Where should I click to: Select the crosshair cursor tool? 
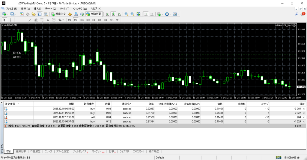[x=10, y=20]
